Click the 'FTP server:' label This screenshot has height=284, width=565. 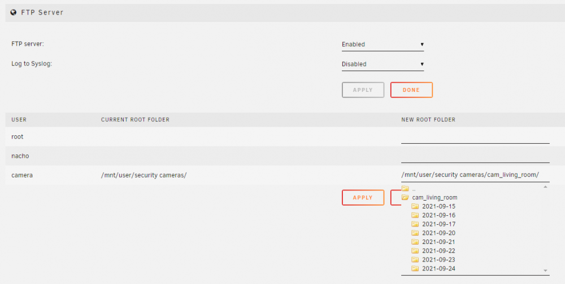[x=28, y=44]
